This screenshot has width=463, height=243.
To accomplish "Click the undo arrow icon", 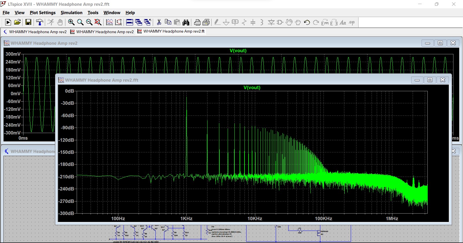I will point(307,22).
